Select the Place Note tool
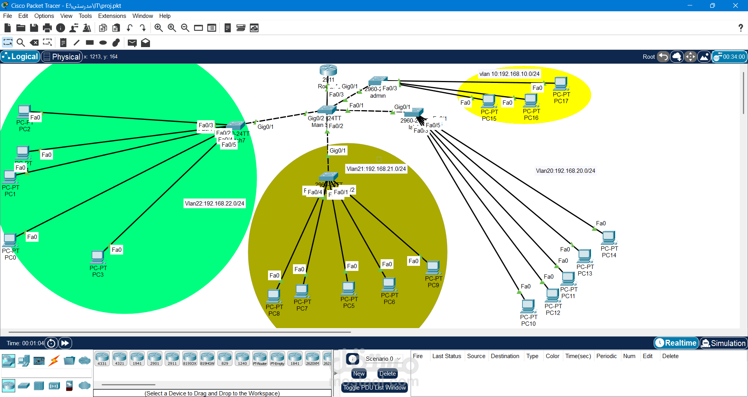Viewport: 748px width, 397px height. (x=63, y=42)
